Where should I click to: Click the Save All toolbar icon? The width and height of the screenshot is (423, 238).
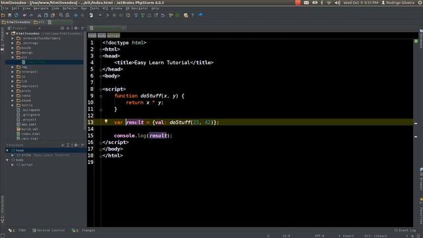click(10, 15)
